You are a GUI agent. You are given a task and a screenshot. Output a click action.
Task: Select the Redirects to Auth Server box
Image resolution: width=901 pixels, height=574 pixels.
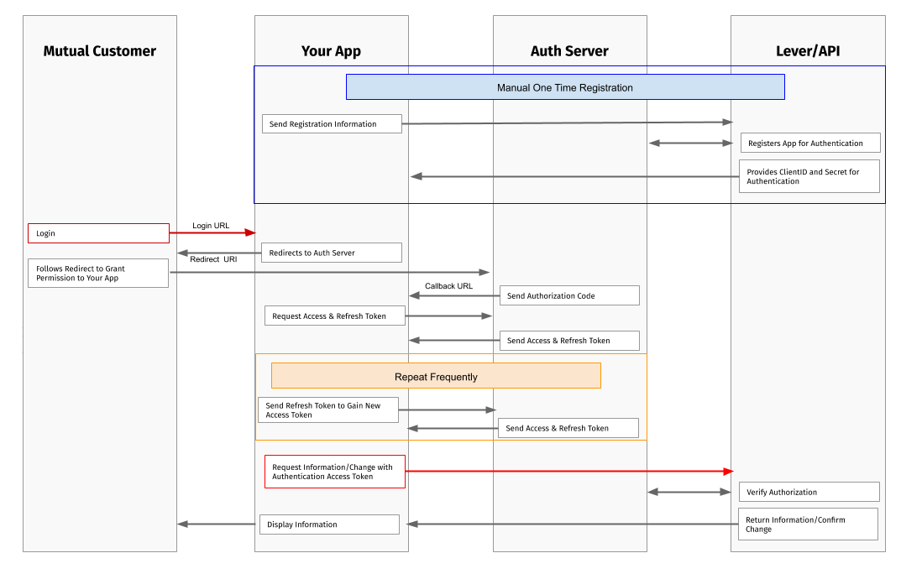click(x=331, y=252)
